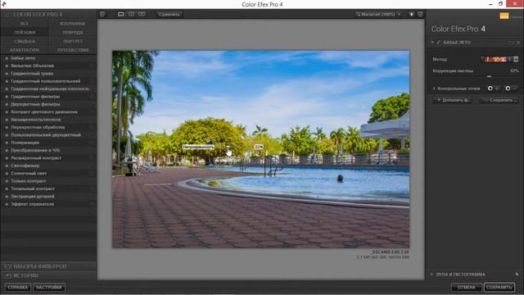Expand the Наборы фильтров section

48,266
